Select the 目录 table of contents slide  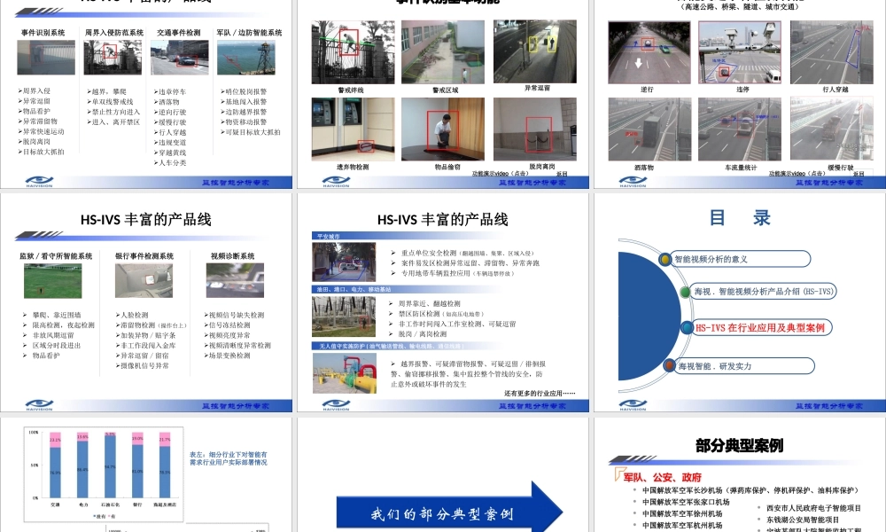click(740, 302)
